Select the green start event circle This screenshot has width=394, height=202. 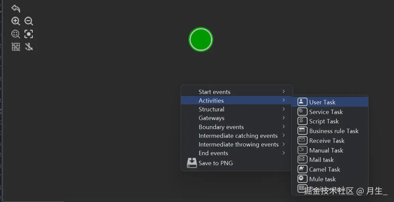[201, 39]
